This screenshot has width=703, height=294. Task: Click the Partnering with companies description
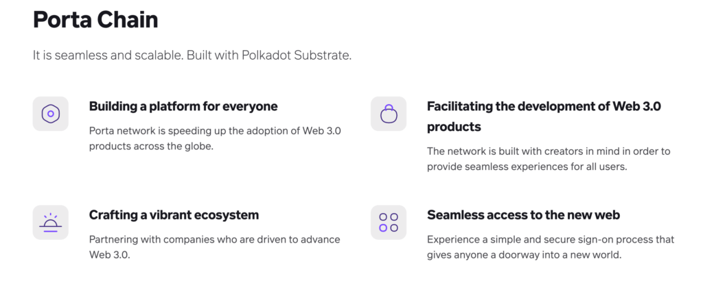[215, 247]
